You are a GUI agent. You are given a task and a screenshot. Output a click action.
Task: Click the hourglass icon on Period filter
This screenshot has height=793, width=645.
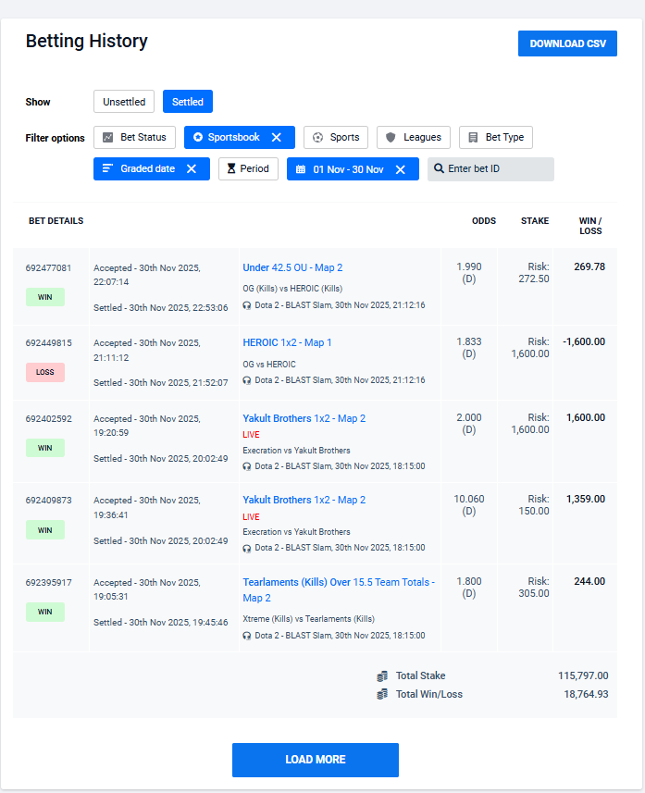point(231,169)
